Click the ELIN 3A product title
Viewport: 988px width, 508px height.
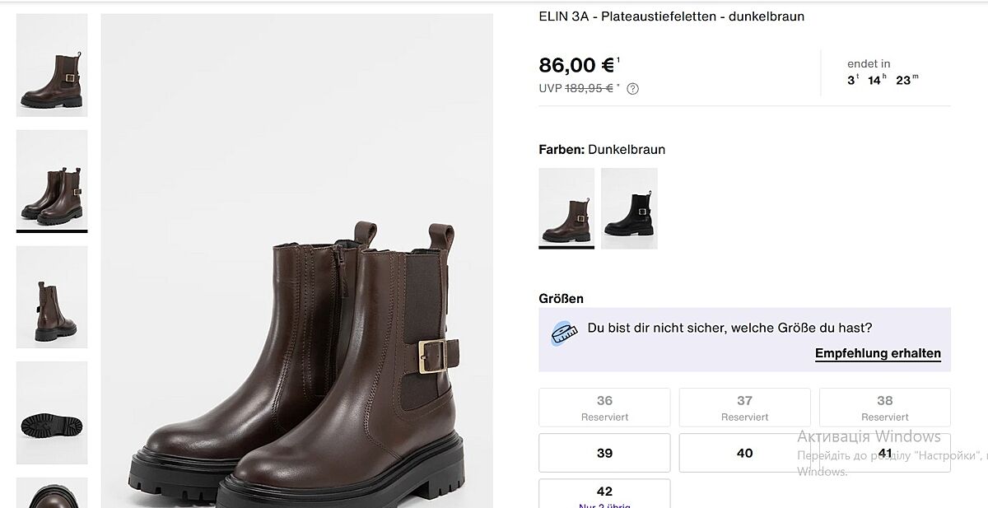[671, 16]
